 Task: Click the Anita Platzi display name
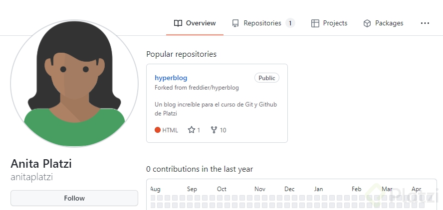tap(41, 164)
